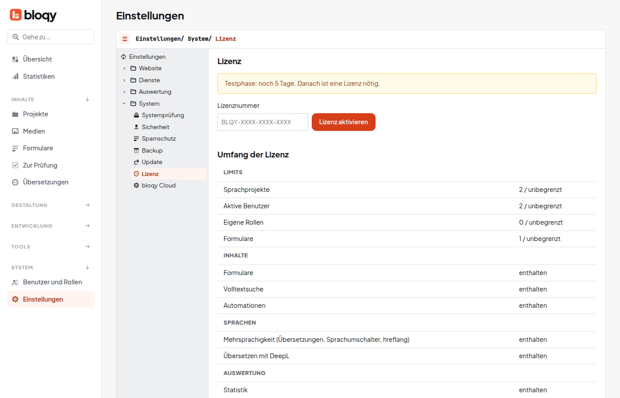This screenshot has width=620, height=398.
Task: Select bloqy Cloud in the settings tree
Action: coord(169,186)
